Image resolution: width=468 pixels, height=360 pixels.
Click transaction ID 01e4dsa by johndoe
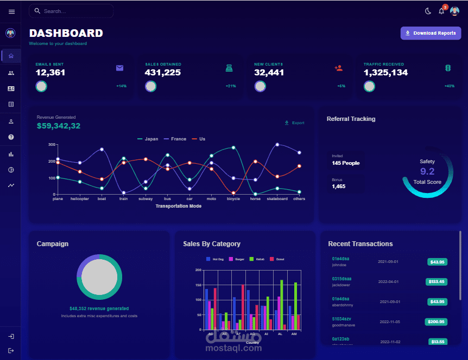(x=340, y=259)
